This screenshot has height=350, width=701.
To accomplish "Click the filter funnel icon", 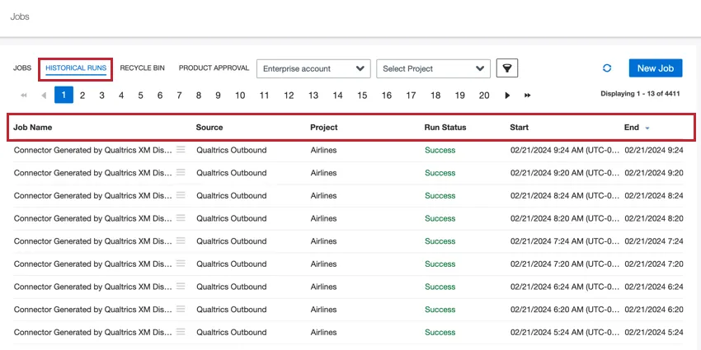I will (x=507, y=68).
